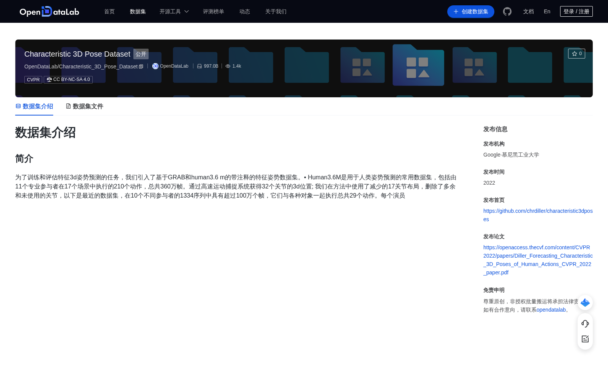The width and height of the screenshot is (608, 380).
Task: Open 数据集 navigation item
Action: [x=138, y=11]
